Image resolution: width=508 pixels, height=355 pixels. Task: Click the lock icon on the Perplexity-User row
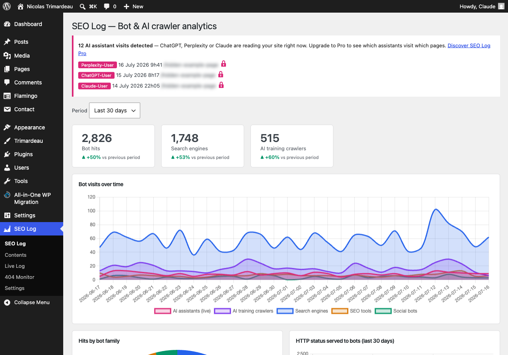click(x=223, y=64)
